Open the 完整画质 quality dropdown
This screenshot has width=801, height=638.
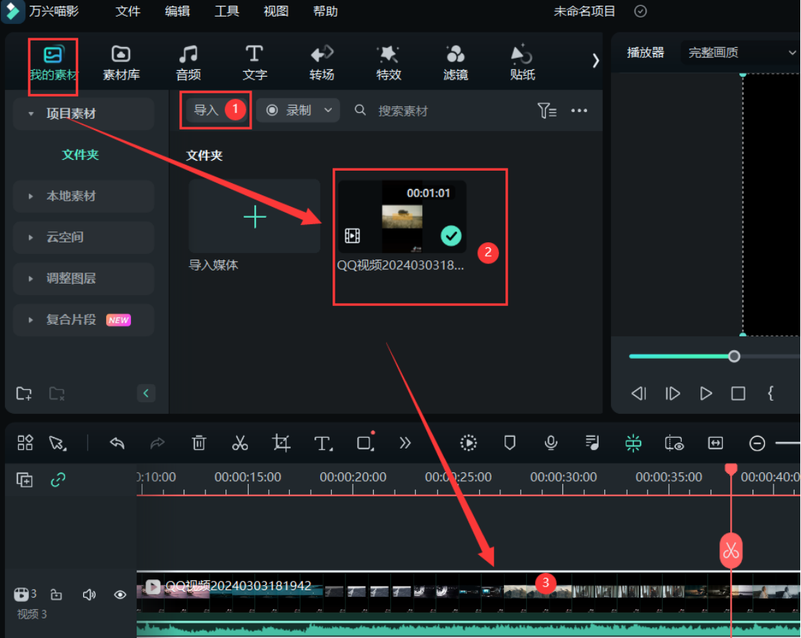click(x=740, y=53)
